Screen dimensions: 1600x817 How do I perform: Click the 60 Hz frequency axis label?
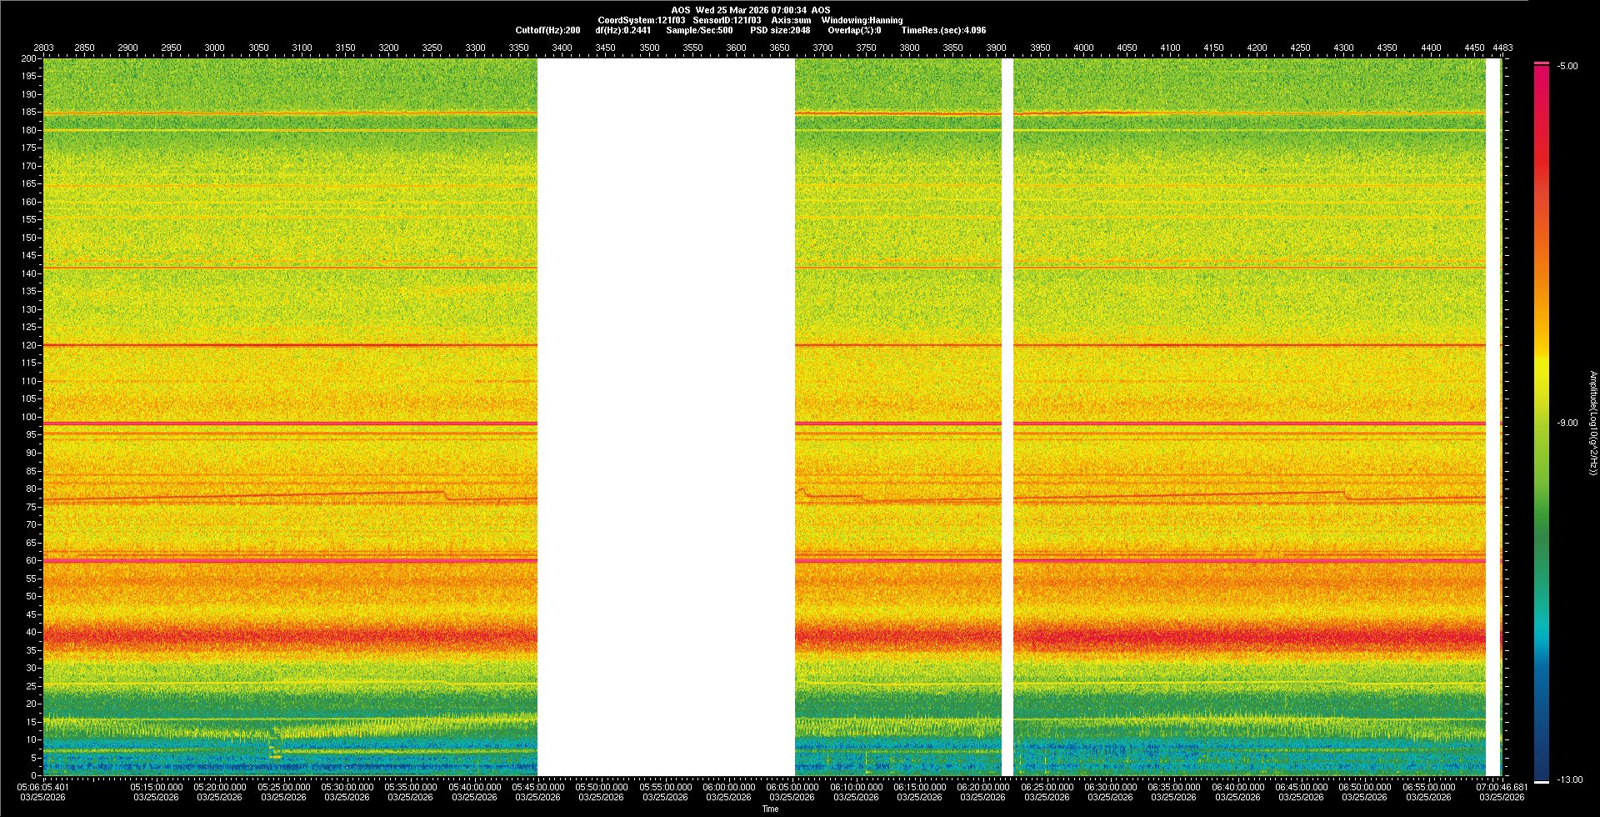pos(29,560)
